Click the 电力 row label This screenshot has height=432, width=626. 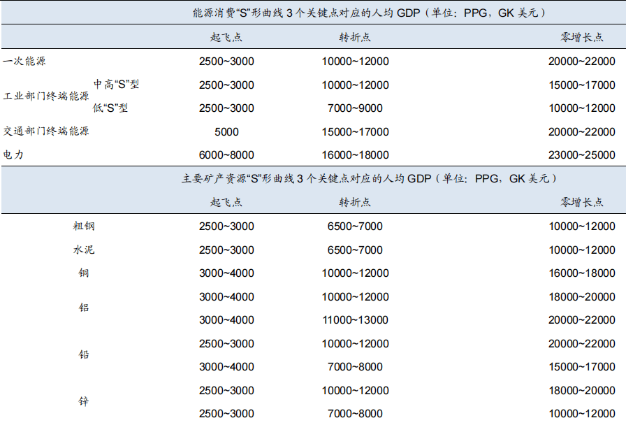click(13, 154)
